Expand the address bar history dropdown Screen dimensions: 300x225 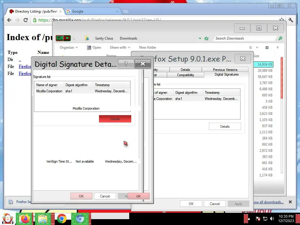point(200,38)
